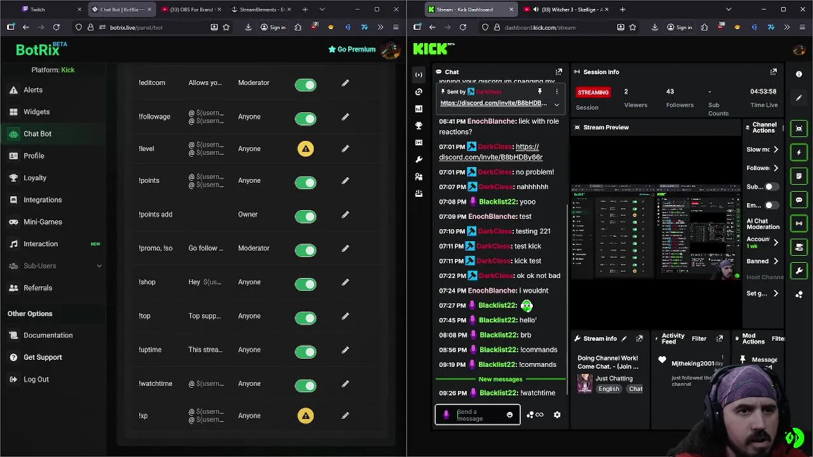Open pinned message three-dot options
This screenshot has width=813, height=457.
coord(557,91)
